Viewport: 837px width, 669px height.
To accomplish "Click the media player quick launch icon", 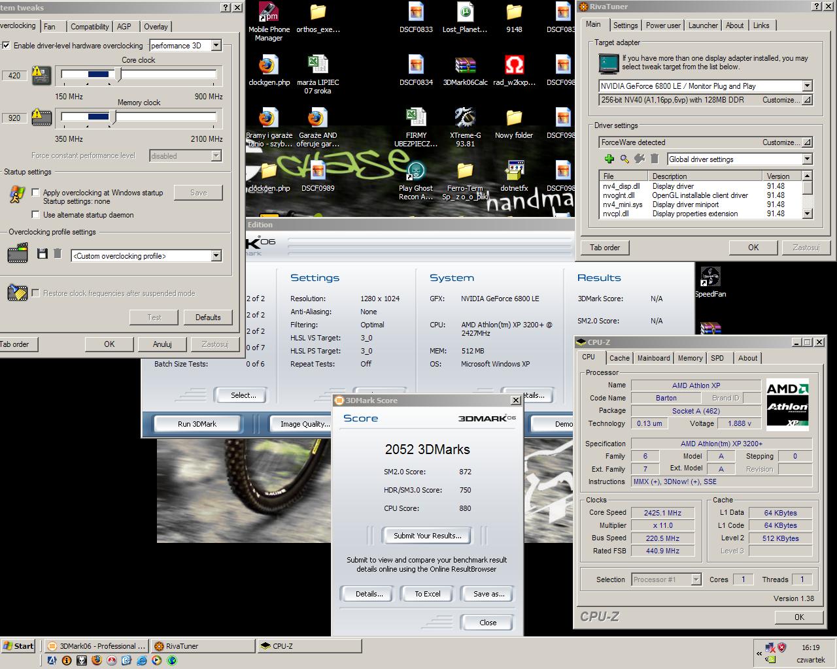I will coord(157,660).
